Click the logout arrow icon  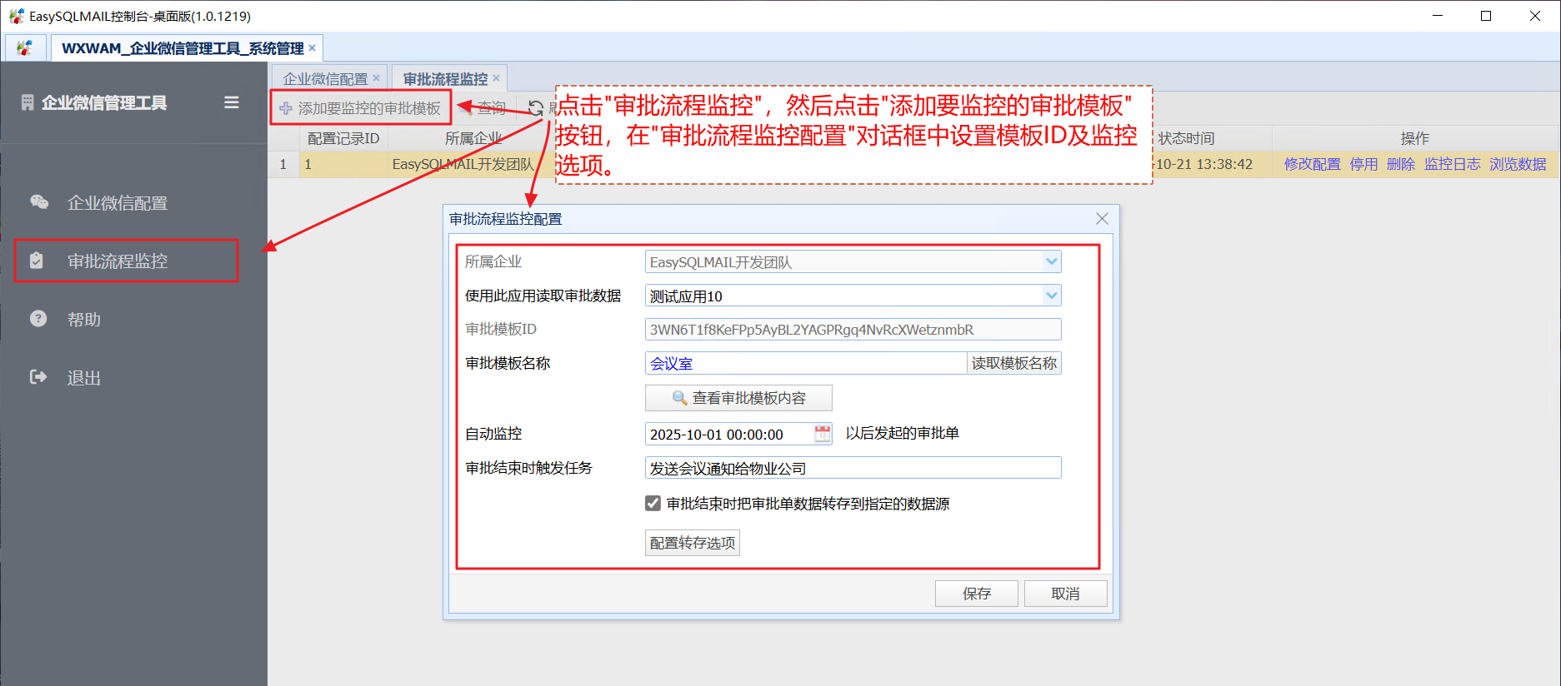(38, 377)
